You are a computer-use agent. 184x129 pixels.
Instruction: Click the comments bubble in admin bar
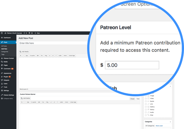click(29, 34)
